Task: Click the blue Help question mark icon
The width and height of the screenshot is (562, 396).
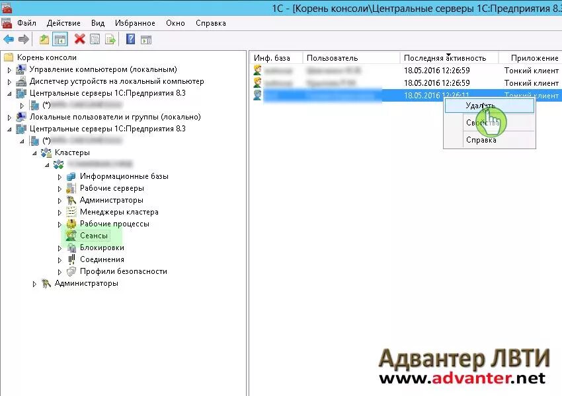Action: (x=130, y=39)
